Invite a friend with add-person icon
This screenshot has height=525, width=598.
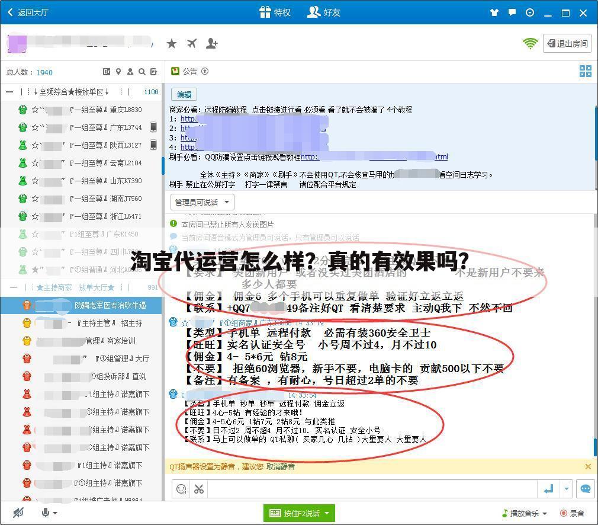211,43
